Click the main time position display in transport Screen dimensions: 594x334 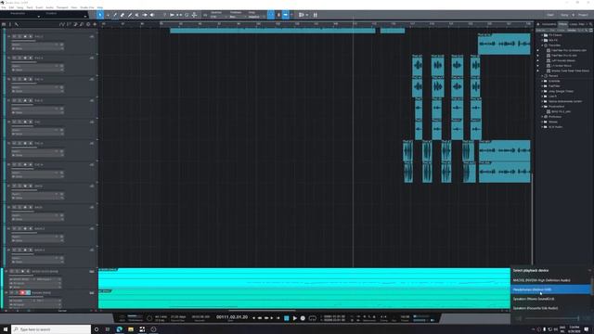click(232, 317)
